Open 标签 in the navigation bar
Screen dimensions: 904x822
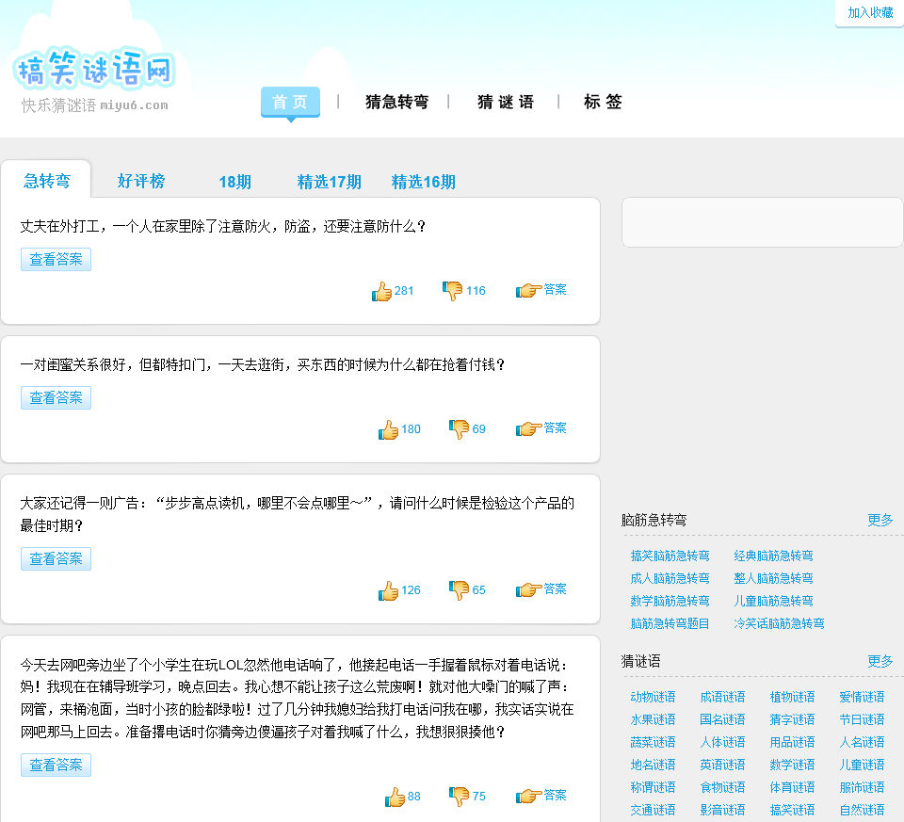[x=603, y=102]
